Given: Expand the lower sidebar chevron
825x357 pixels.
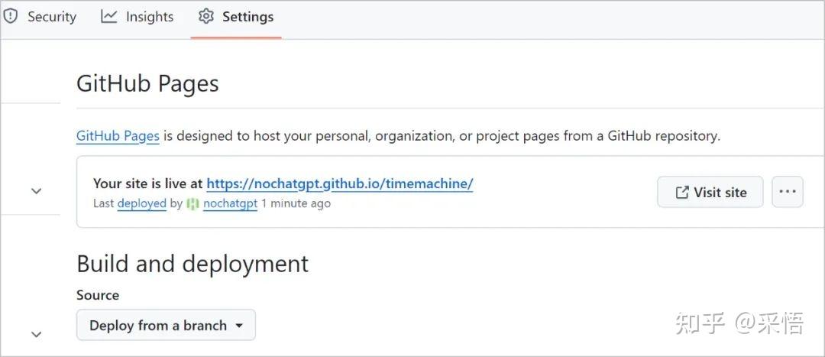Looking at the screenshot, I should (x=36, y=334).
